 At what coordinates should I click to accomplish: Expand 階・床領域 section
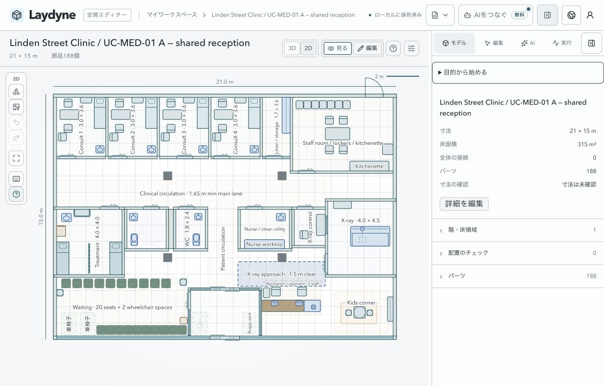coord(518,230)
